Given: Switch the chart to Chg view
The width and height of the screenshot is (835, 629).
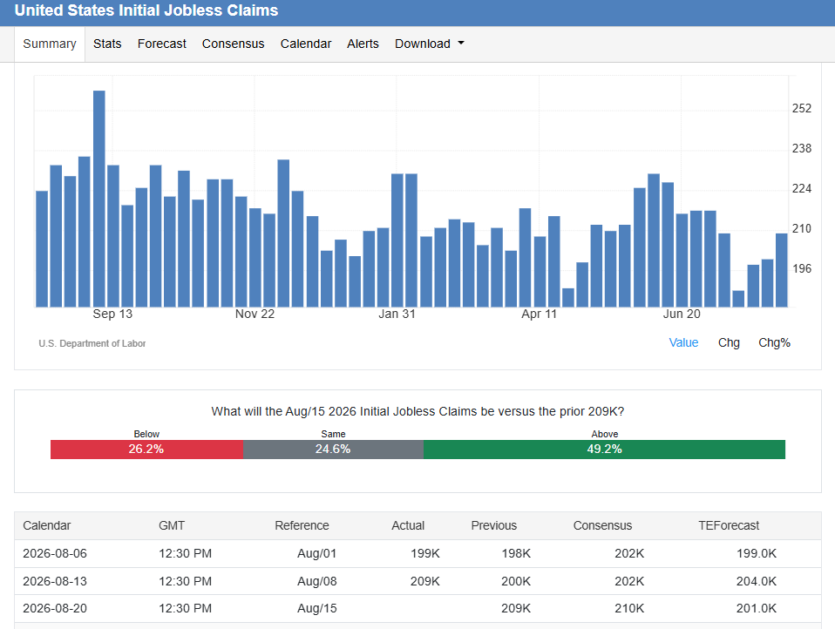Looking at the screenshot, I should coord(729,342).
